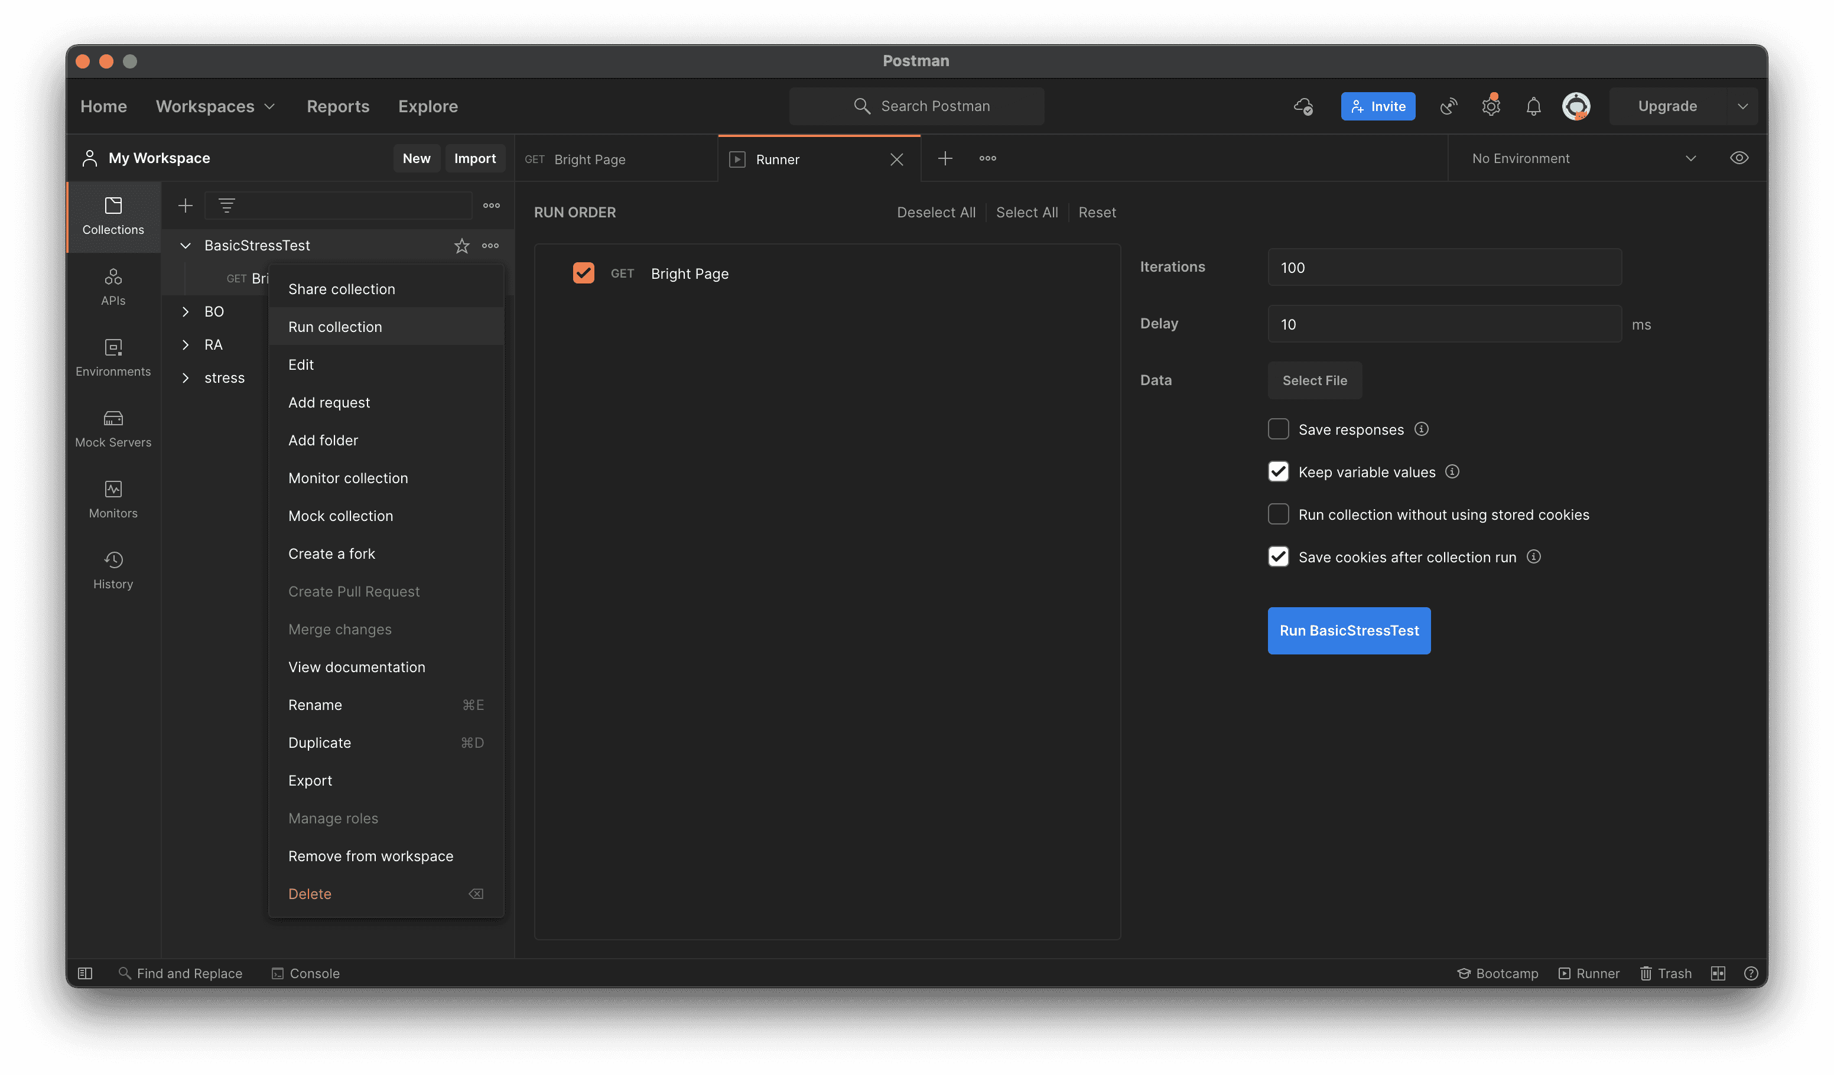Toggle environment quick look eye icon
This screenshot has width=1834, height=1075.
coord(1739,158)
